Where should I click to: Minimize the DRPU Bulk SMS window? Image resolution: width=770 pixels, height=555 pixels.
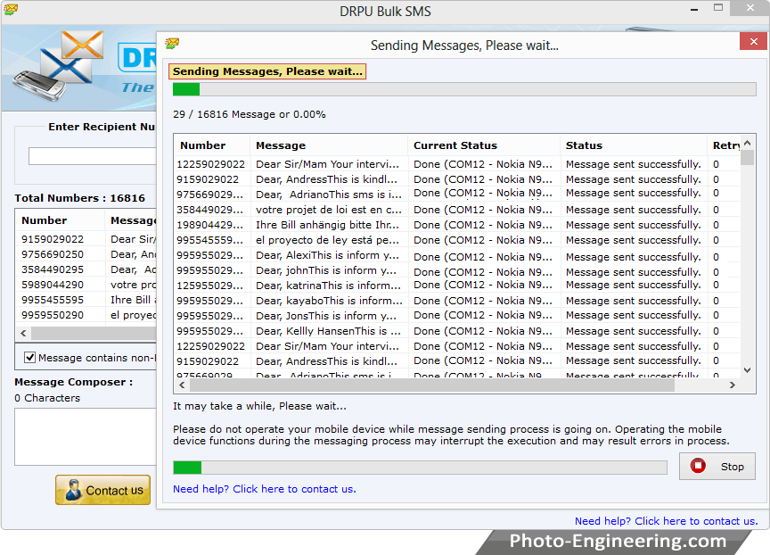tap(694, 9)
